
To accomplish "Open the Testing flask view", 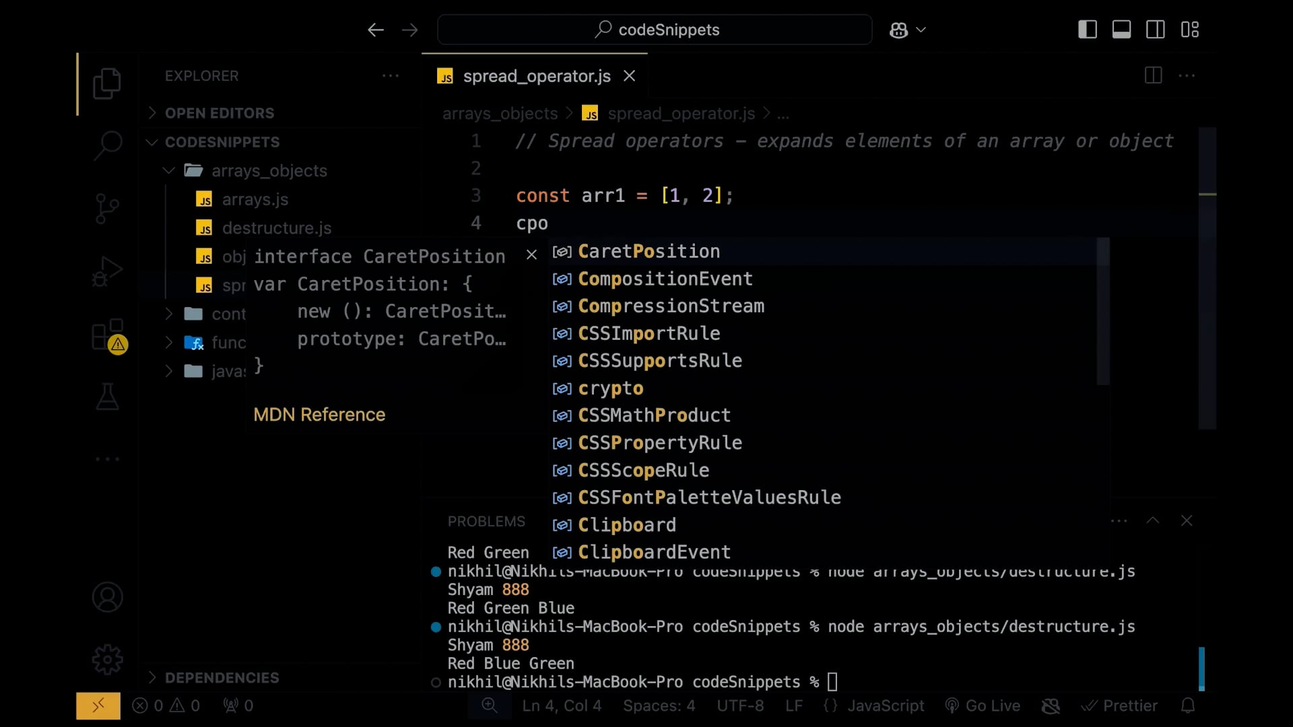I will pyautogui.click(x=107, y=397).
